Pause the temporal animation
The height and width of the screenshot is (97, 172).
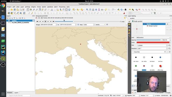(x=45, y=22)
